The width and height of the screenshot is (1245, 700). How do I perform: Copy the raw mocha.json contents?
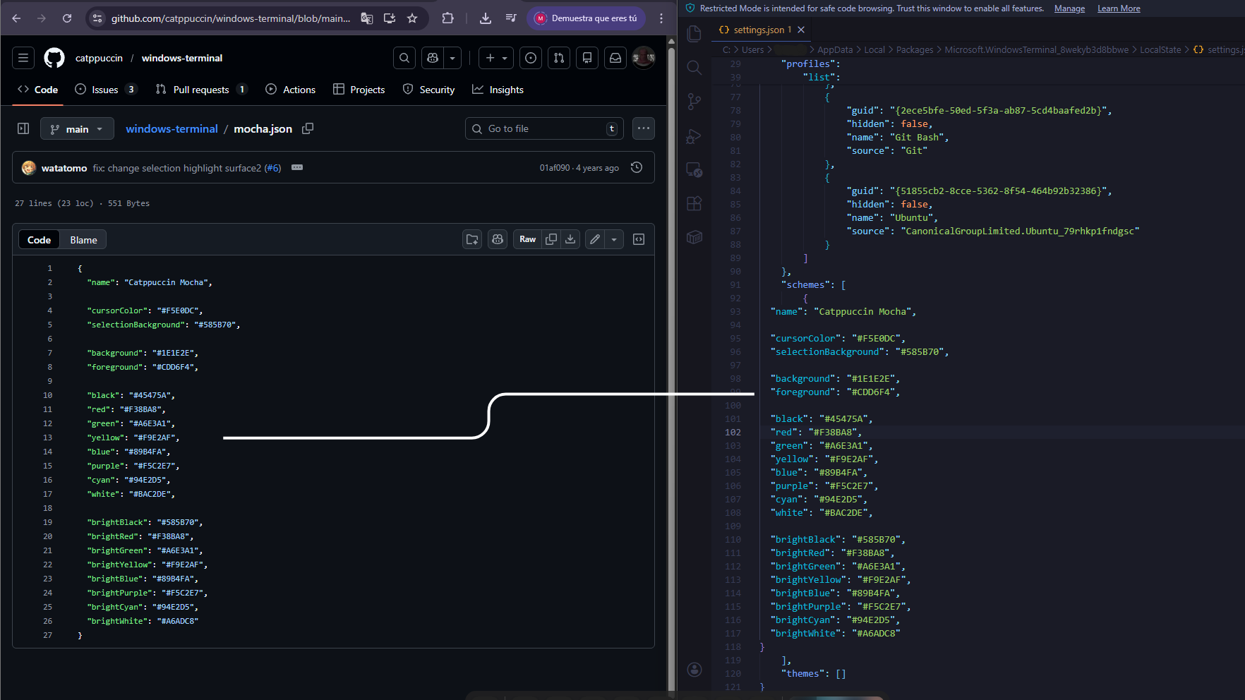[x=551, y=239]
